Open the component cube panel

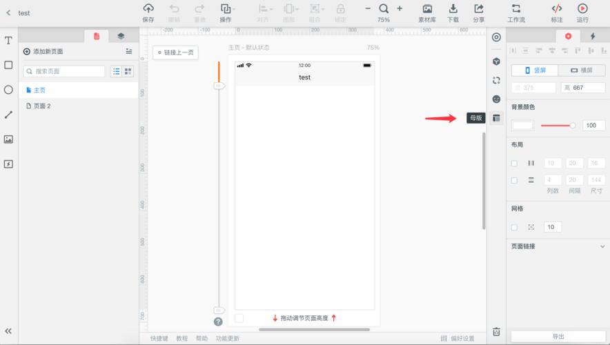tap(496, 61)
